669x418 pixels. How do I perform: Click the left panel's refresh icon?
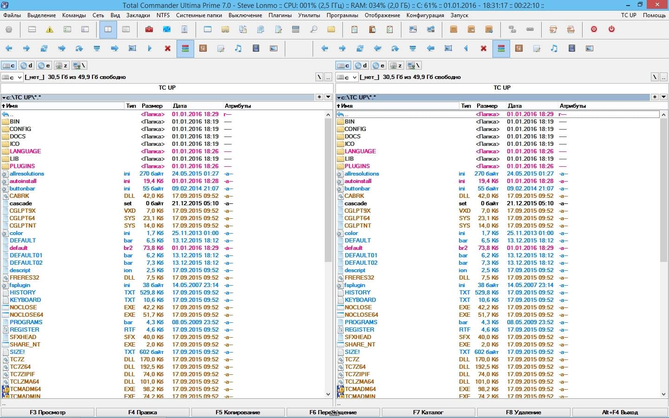[x=44, y=48]
